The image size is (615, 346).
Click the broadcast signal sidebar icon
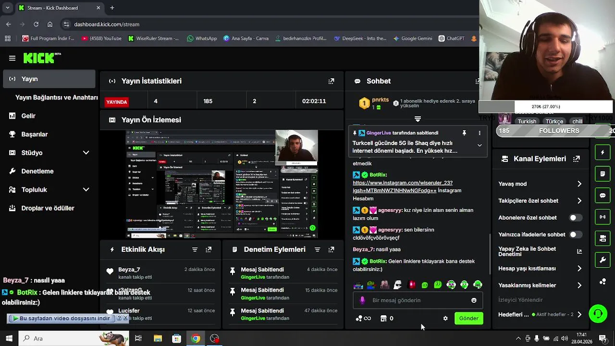coord(603,217)
